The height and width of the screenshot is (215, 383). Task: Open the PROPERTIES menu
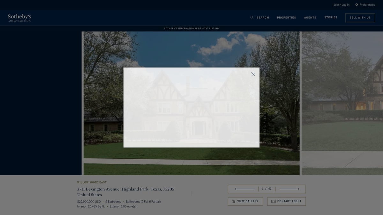point(286,18)
